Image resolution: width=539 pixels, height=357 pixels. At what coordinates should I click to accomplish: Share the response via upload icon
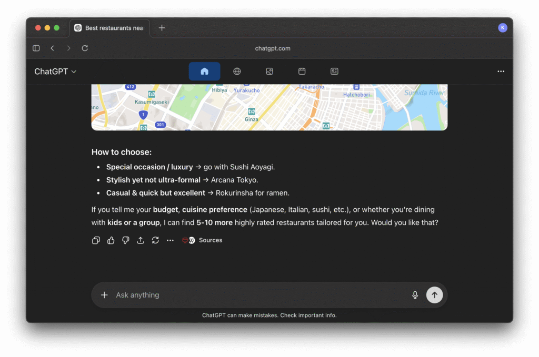pyautogui.click(x=141, y=240)
